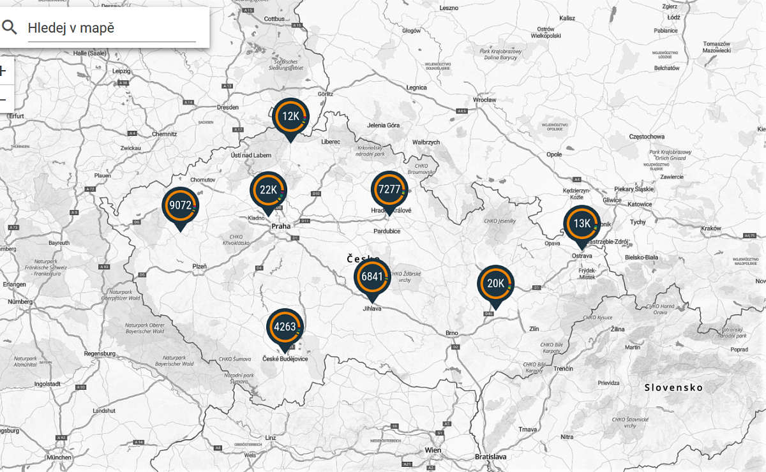This screenshot has width=766, height=472.
Task: Click the 20K cluster marker near Brno
Action: pos(496,284)
